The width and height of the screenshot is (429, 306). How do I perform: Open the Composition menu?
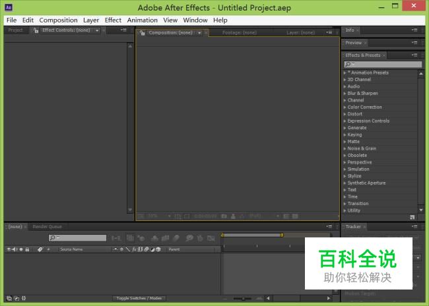(58, 20)
